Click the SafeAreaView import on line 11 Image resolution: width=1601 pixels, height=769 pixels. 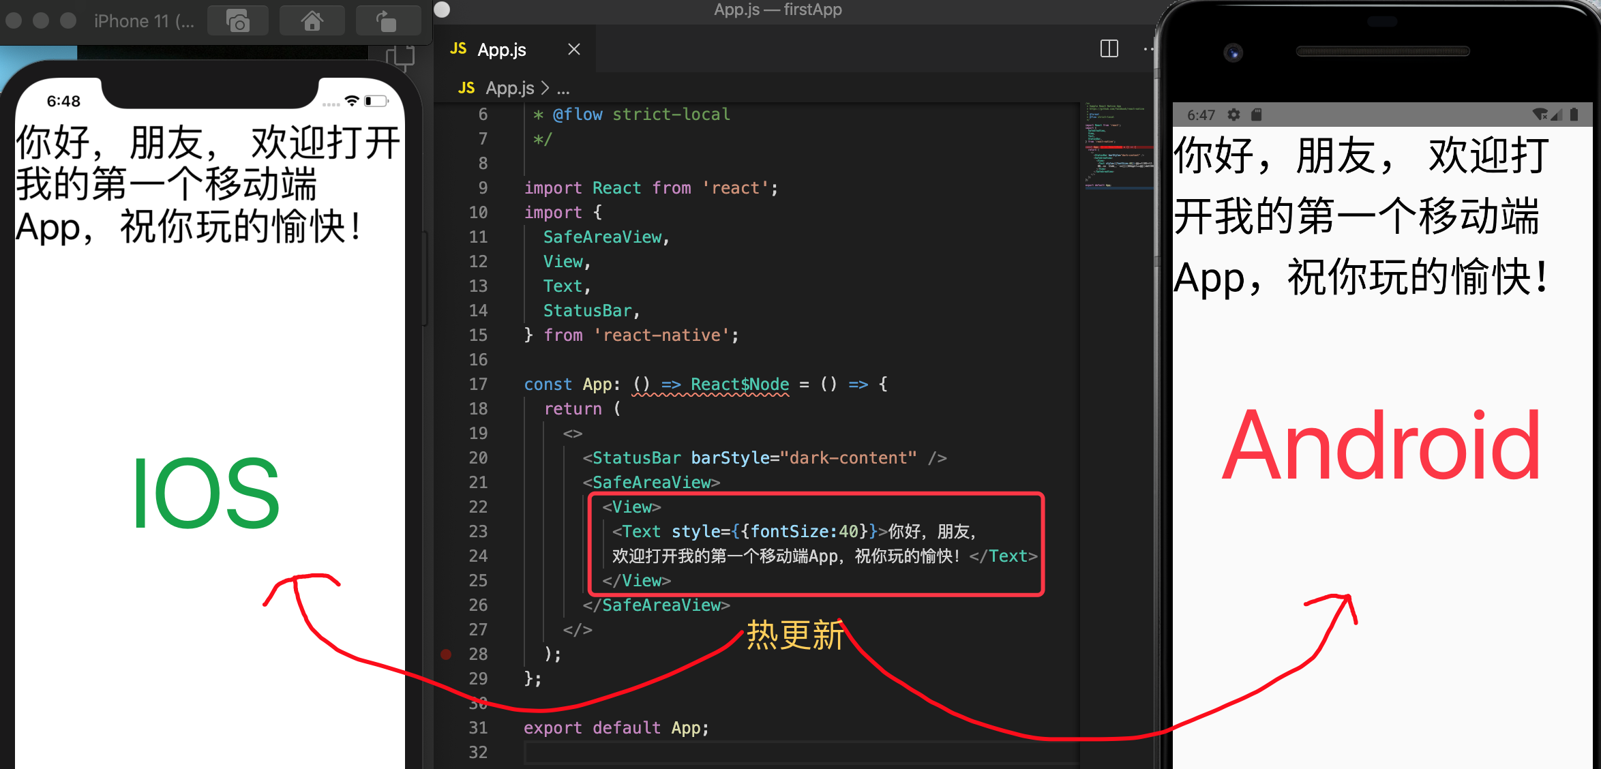(x=602, y=237)
